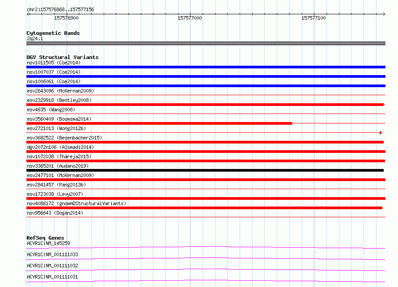The height and width of the screenshot is (287, 398).
Task: Click the esv2477101 (McKernan2009) label
Action: click(x=60, y=175)
